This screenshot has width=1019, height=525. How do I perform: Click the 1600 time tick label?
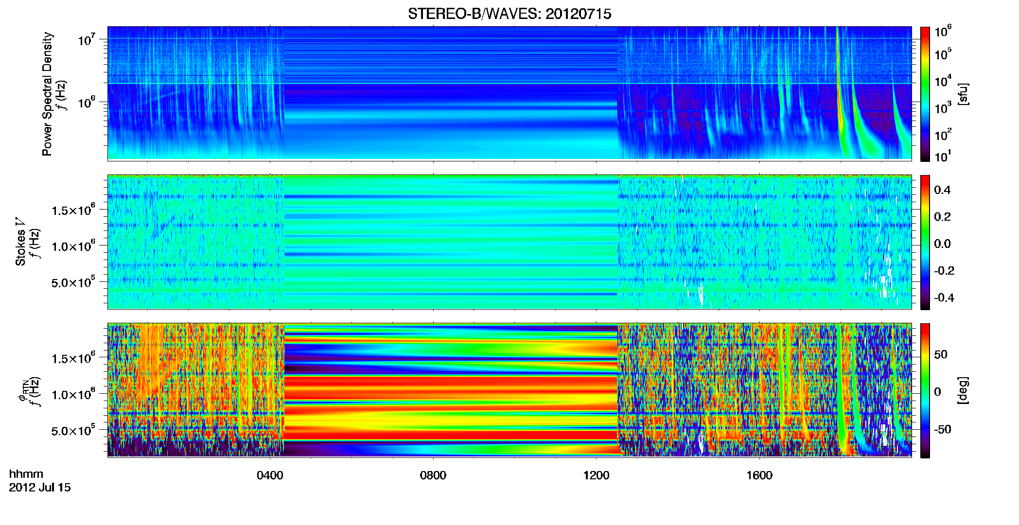click(759, 475)
